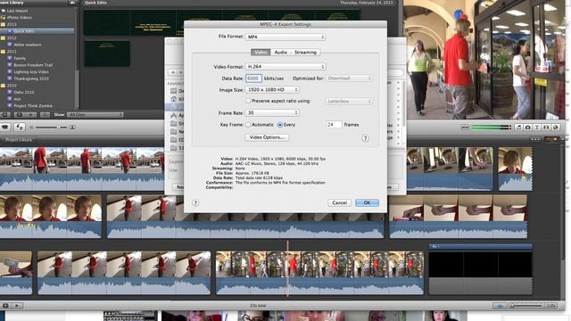Click the Video Options button
The image size is (571, 321).
click(268, 137)
